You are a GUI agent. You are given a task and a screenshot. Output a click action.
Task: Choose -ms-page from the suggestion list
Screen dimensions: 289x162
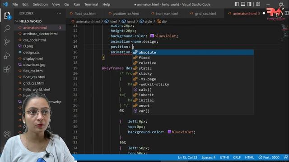[193, 79]
